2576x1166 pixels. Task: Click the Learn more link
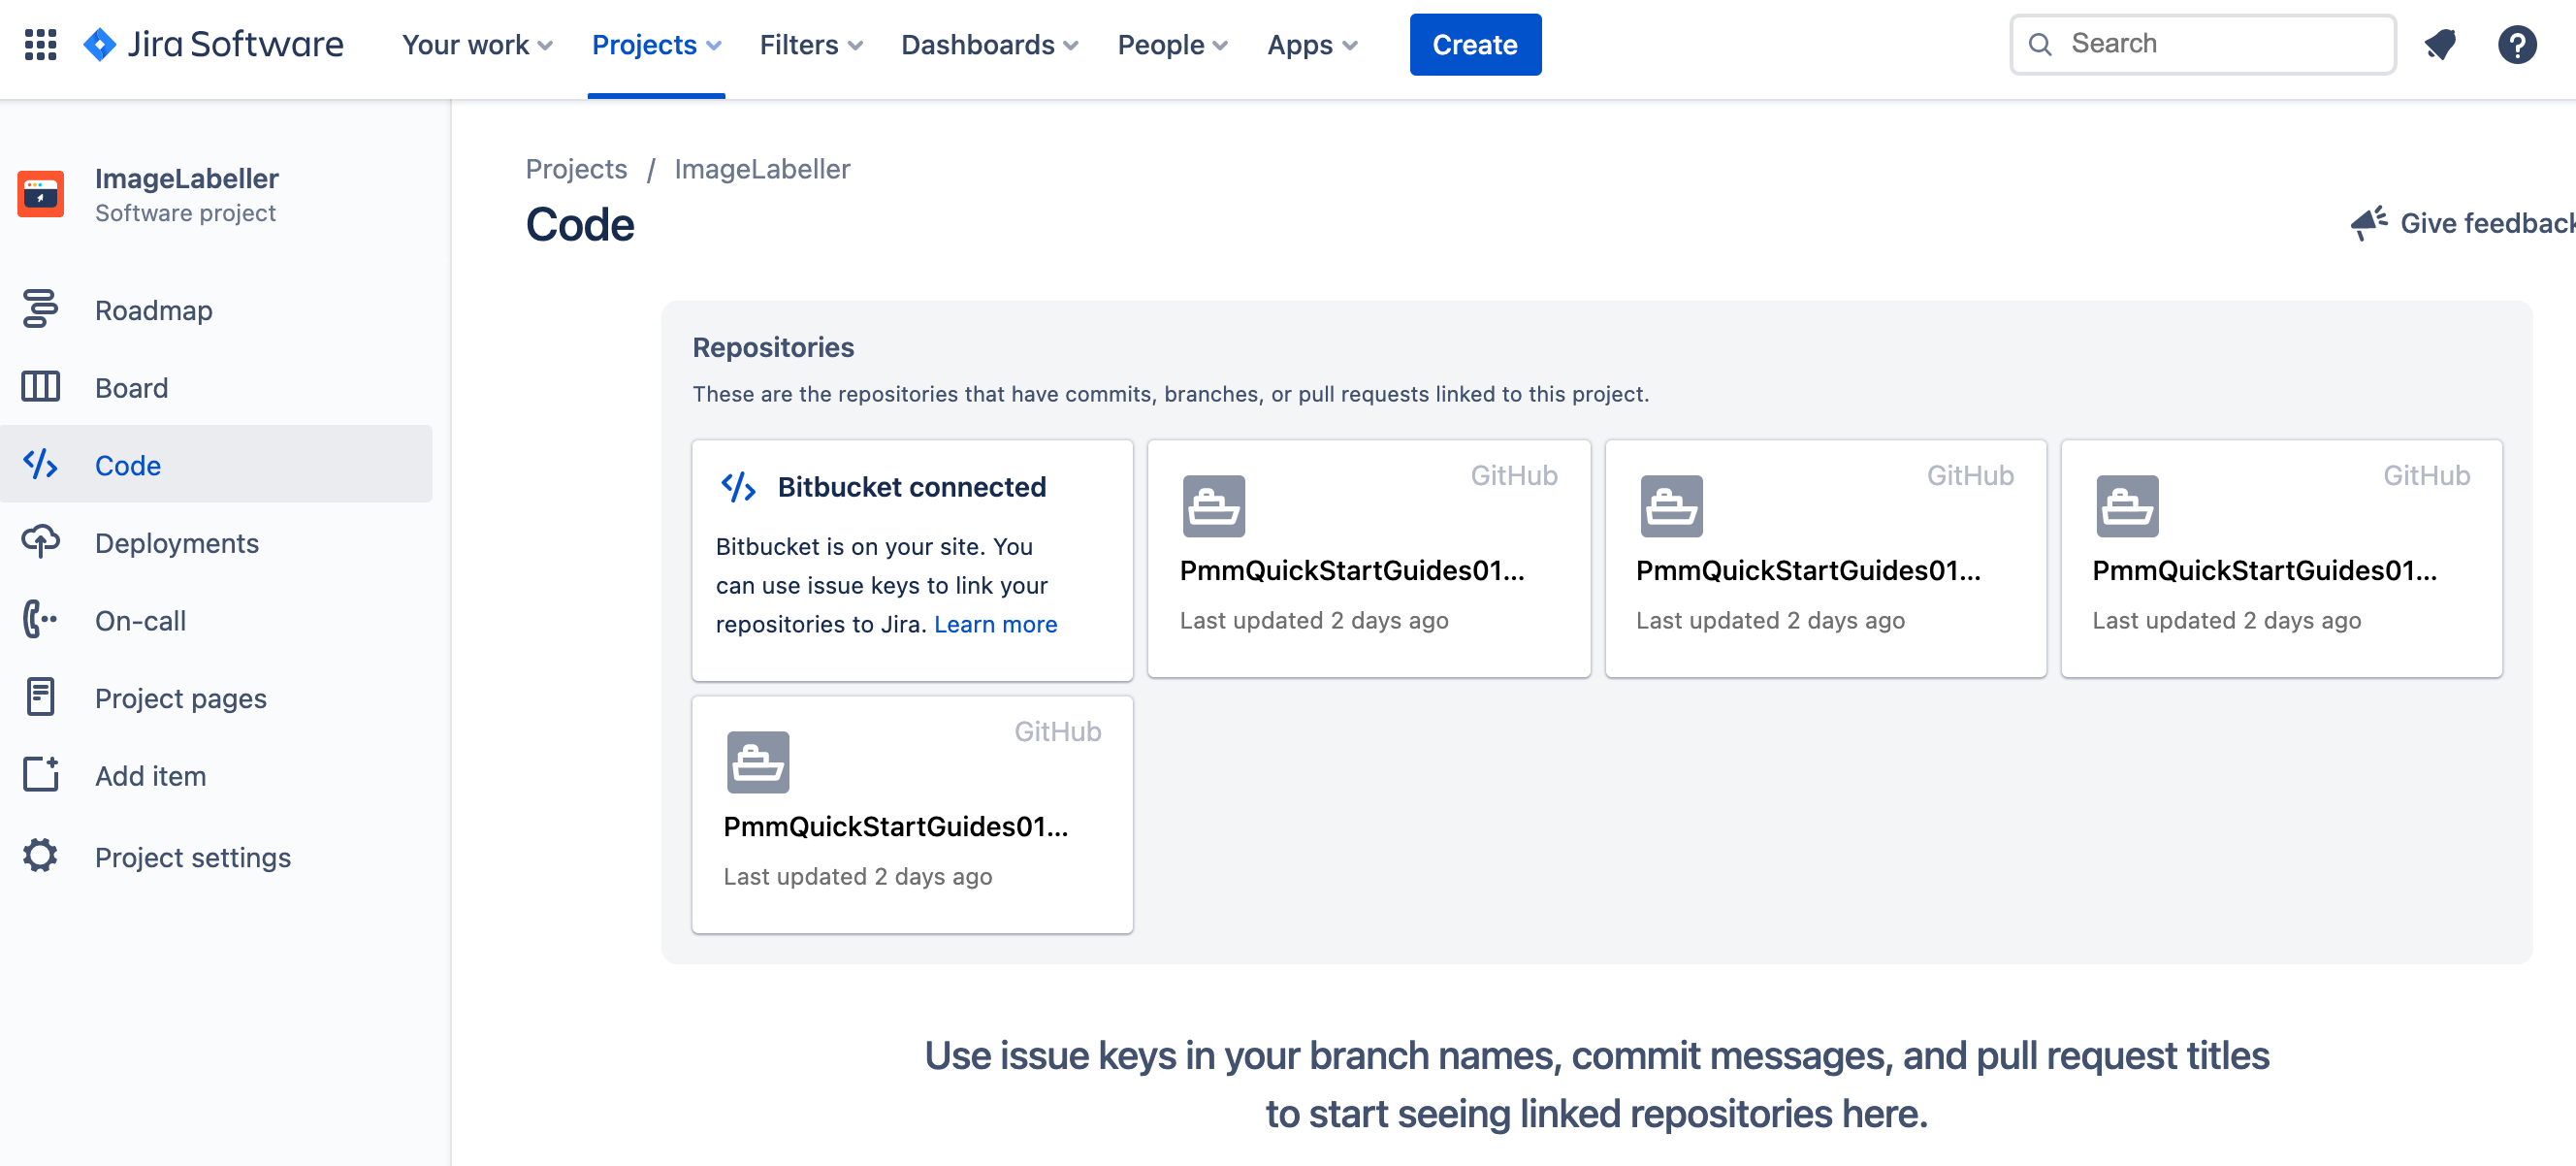995,624
